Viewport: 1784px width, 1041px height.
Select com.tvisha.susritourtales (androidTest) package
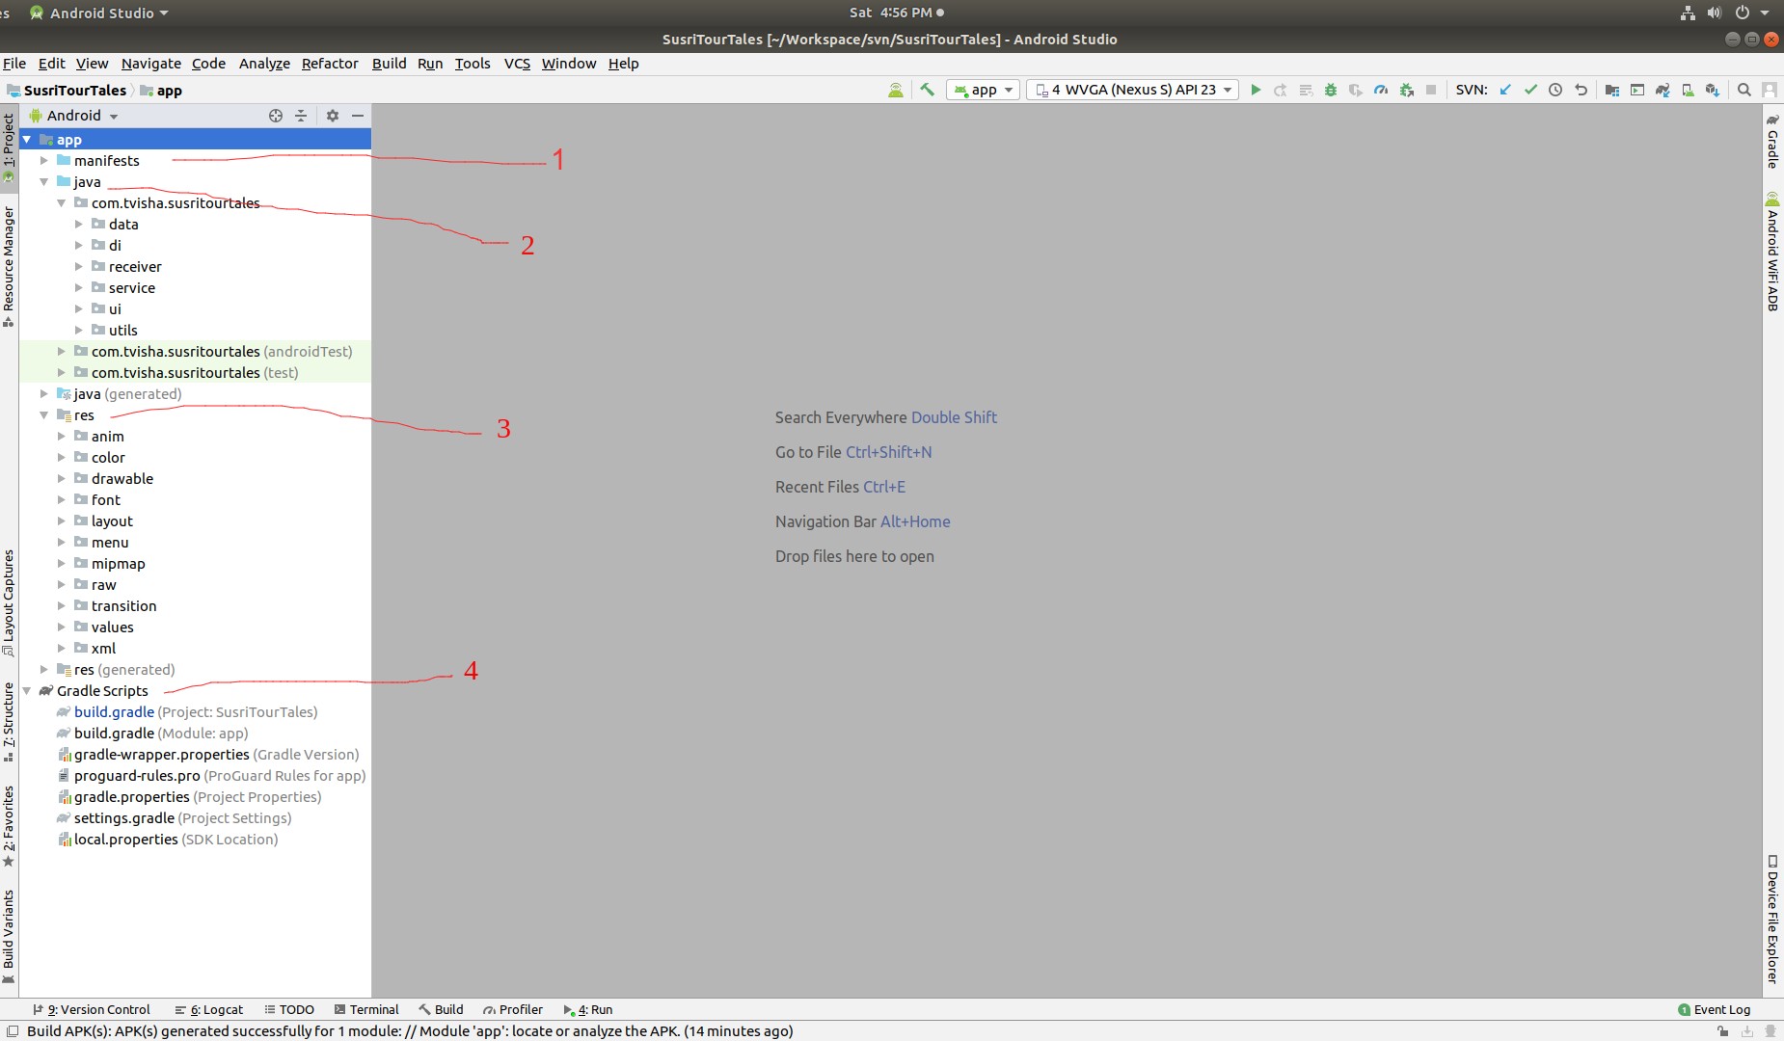coord(222,352)
